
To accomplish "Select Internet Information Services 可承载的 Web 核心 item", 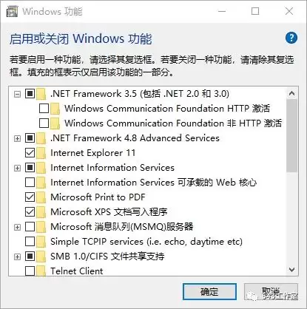I will click(153, 183).
